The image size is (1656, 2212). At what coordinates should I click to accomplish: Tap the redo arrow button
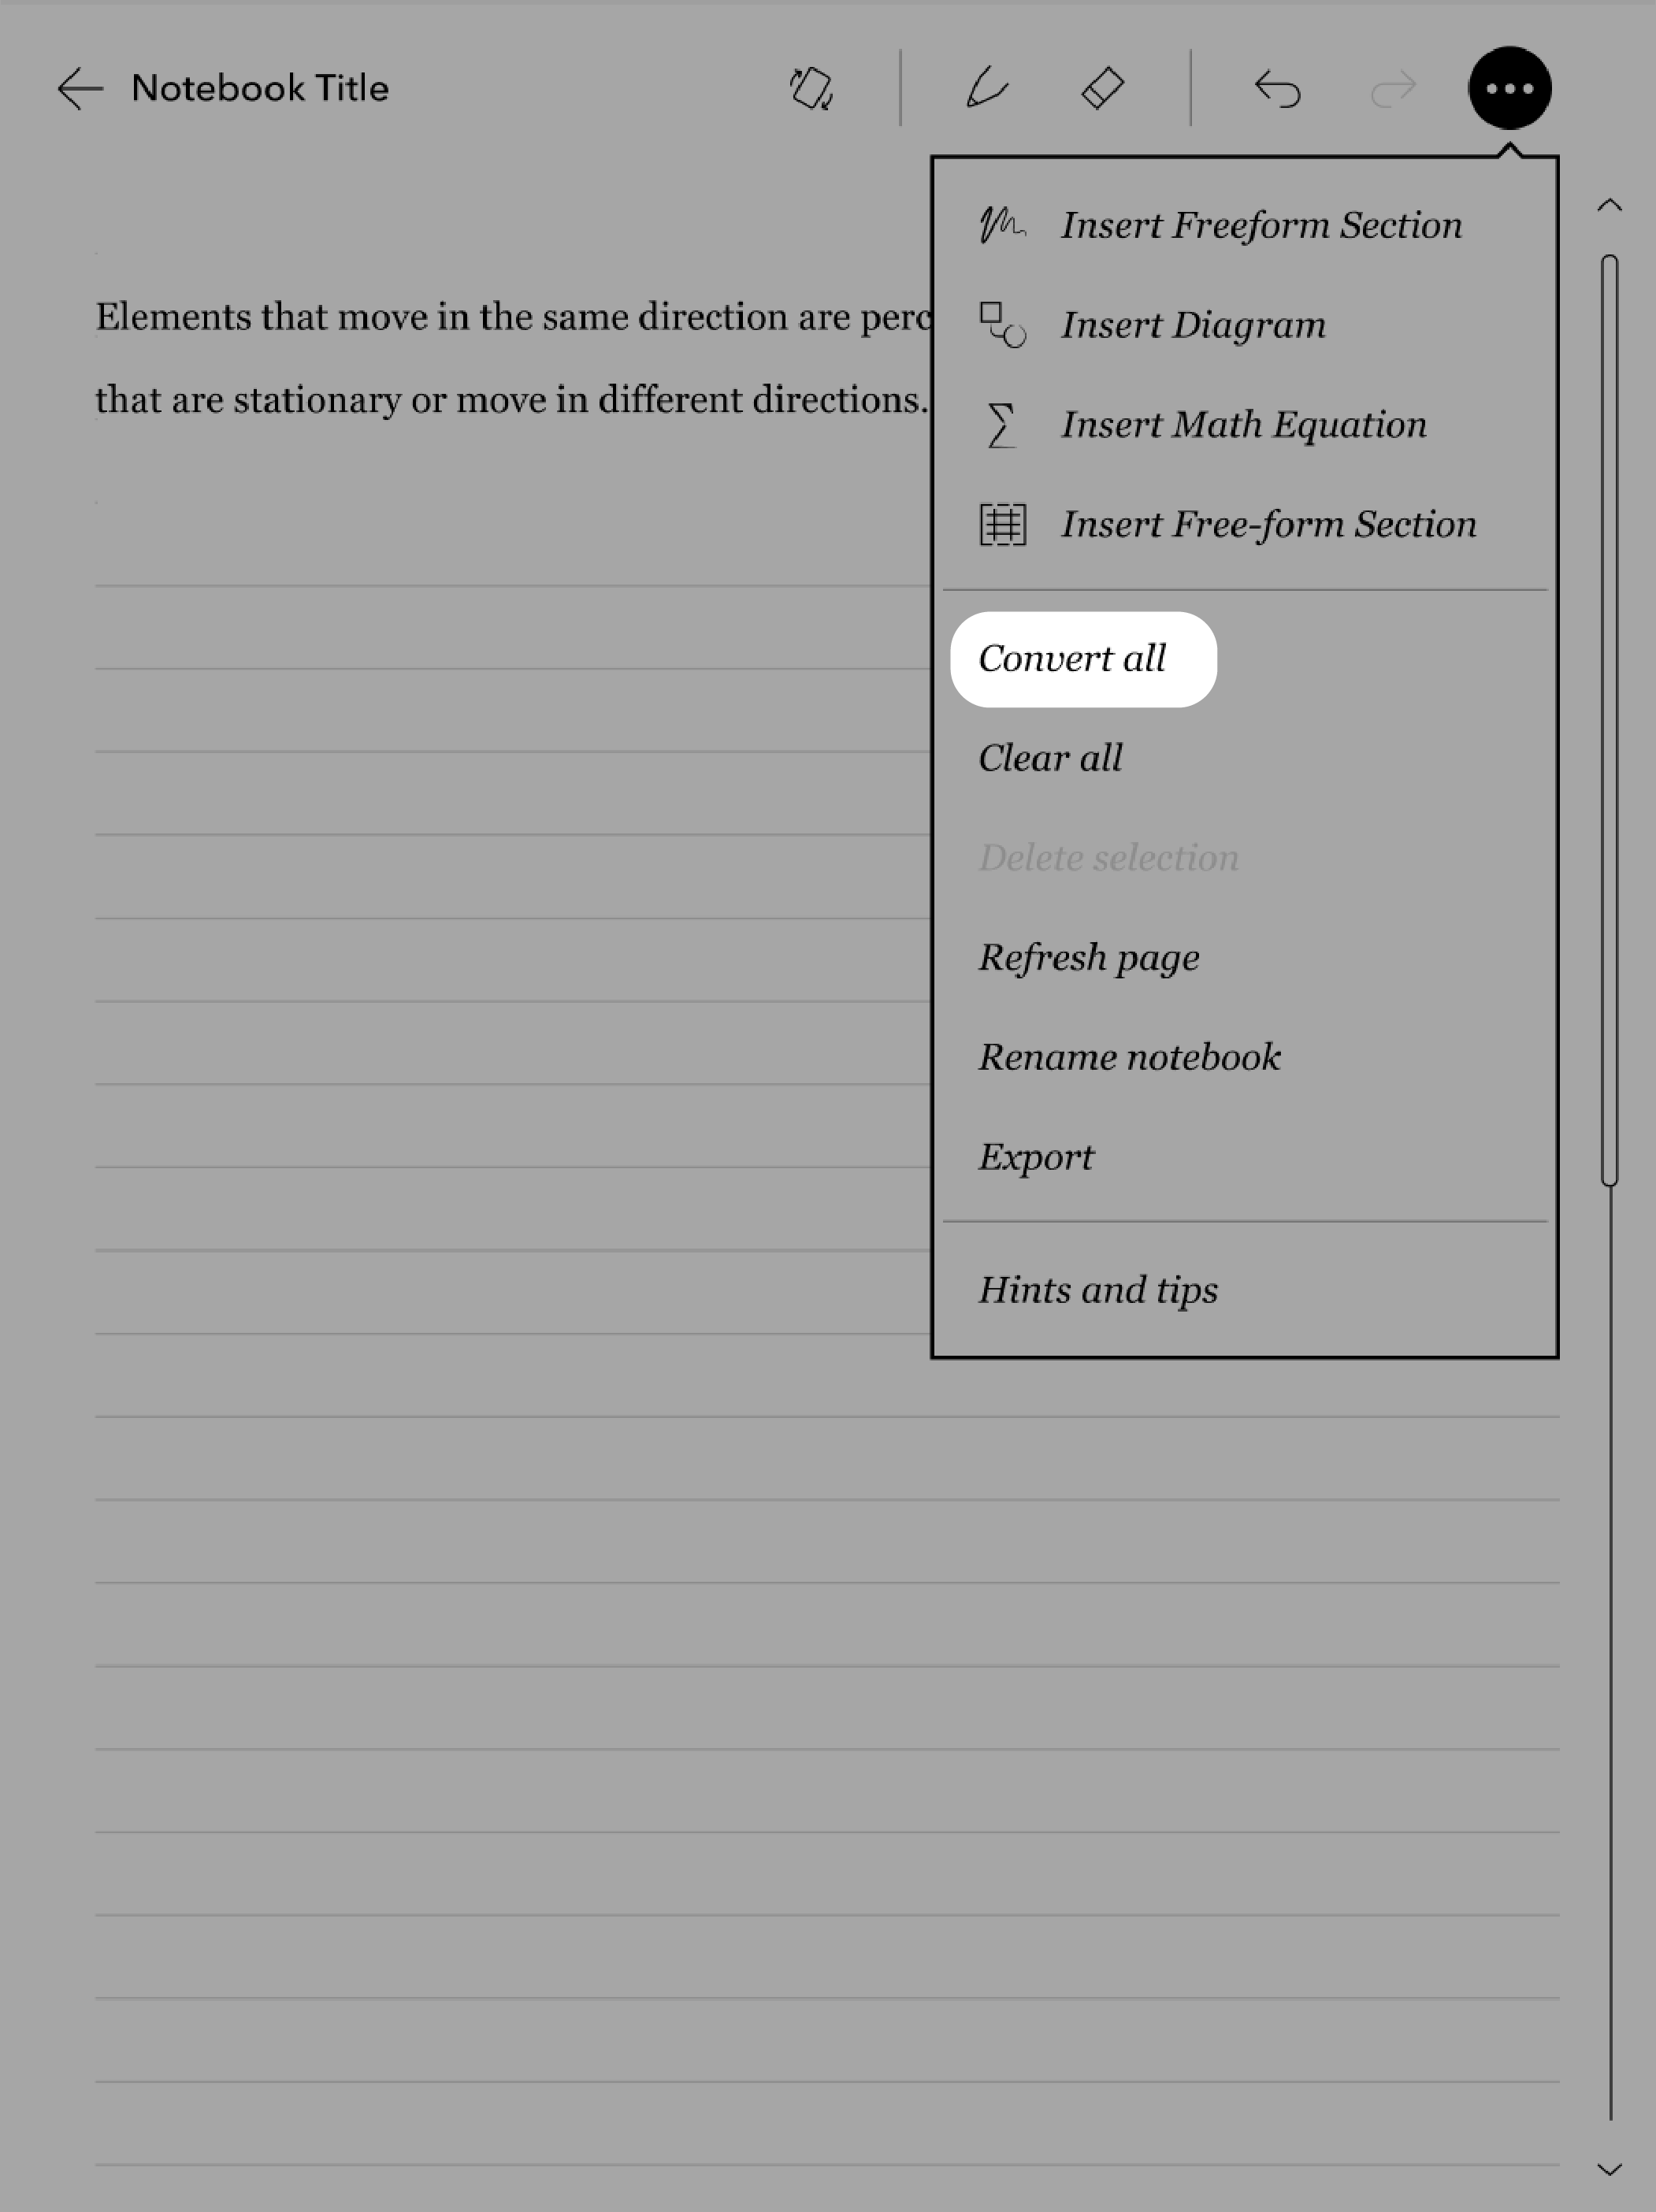tap(1390, 87)
